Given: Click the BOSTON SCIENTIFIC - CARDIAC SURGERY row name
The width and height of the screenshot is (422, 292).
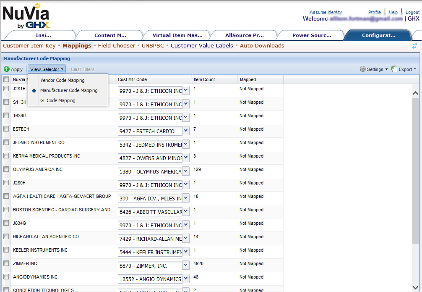Looking at the screenshot, I should [x=63, y=210].
